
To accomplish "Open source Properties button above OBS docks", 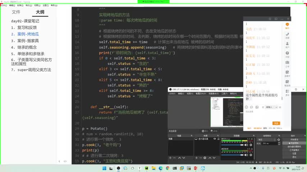I will pos(205,131).
